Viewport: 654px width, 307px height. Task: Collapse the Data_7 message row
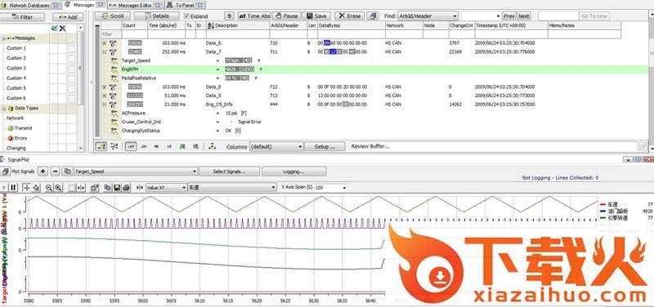[105, 51]
